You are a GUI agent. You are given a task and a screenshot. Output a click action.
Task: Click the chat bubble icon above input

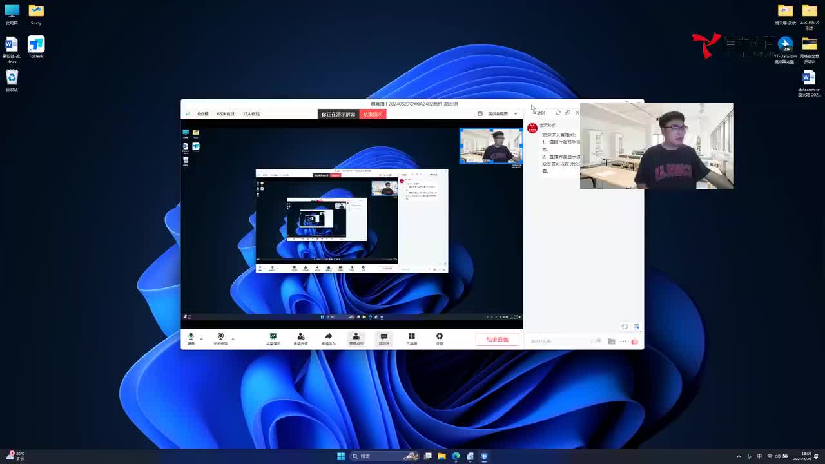[625, 327]
